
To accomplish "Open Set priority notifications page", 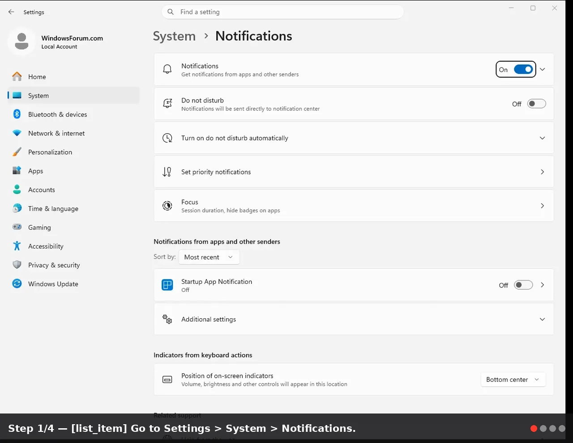I will pos(354,172).
